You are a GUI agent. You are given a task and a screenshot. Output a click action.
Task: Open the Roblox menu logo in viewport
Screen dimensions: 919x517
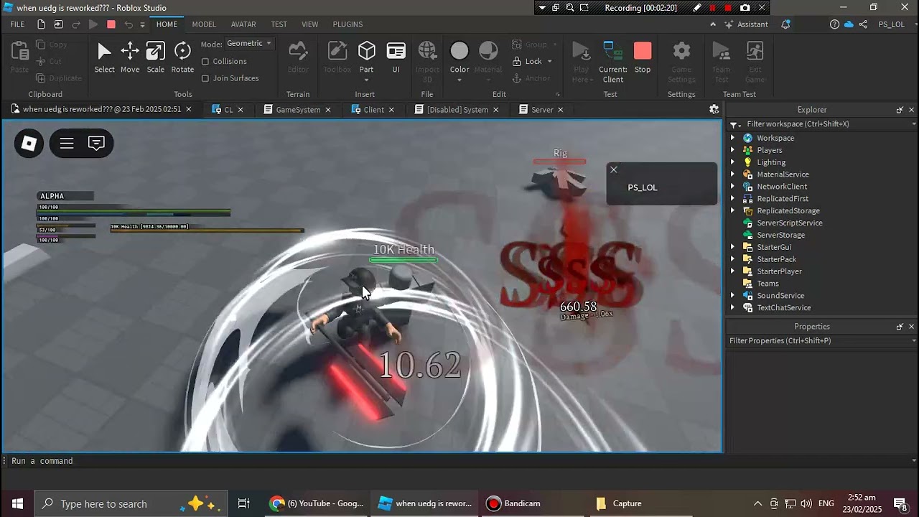coord(29,144)
